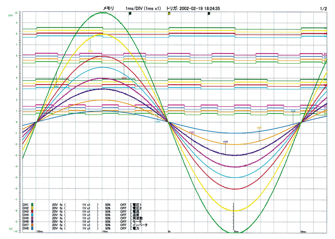
Task: Click the CH3 label on red waveform
Action: coord(124,78)
